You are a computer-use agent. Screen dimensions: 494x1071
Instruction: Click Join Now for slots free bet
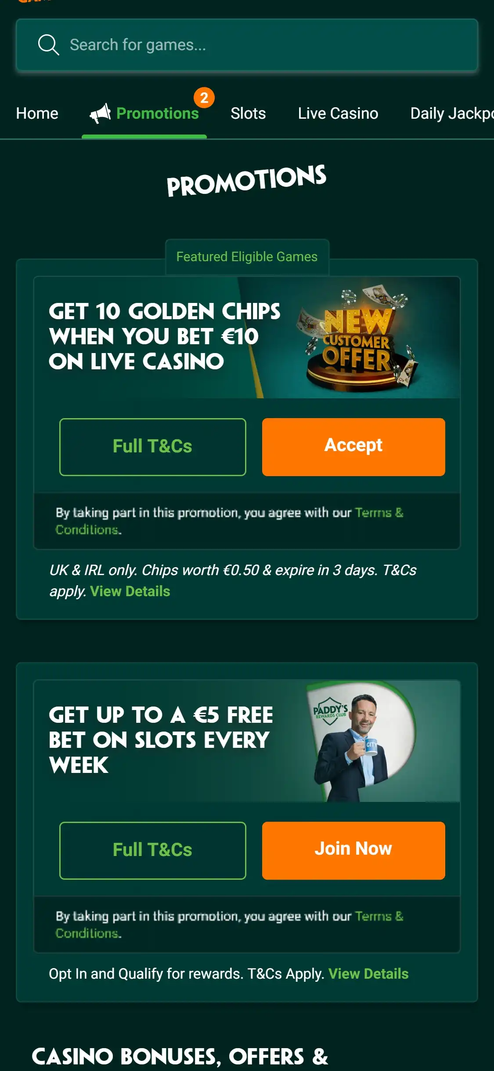click(x=353, y=850)
